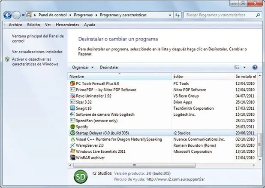The height and width of the screenshot is (188, 265).
Task: Click the magnifier search icon
Action: coord(258,15)
